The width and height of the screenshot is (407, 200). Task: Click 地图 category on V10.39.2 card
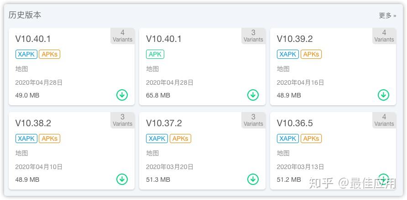[x=283, y=69]
